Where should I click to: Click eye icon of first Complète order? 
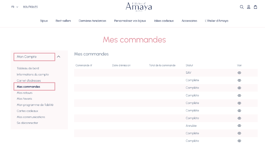(x=239, y=80)
